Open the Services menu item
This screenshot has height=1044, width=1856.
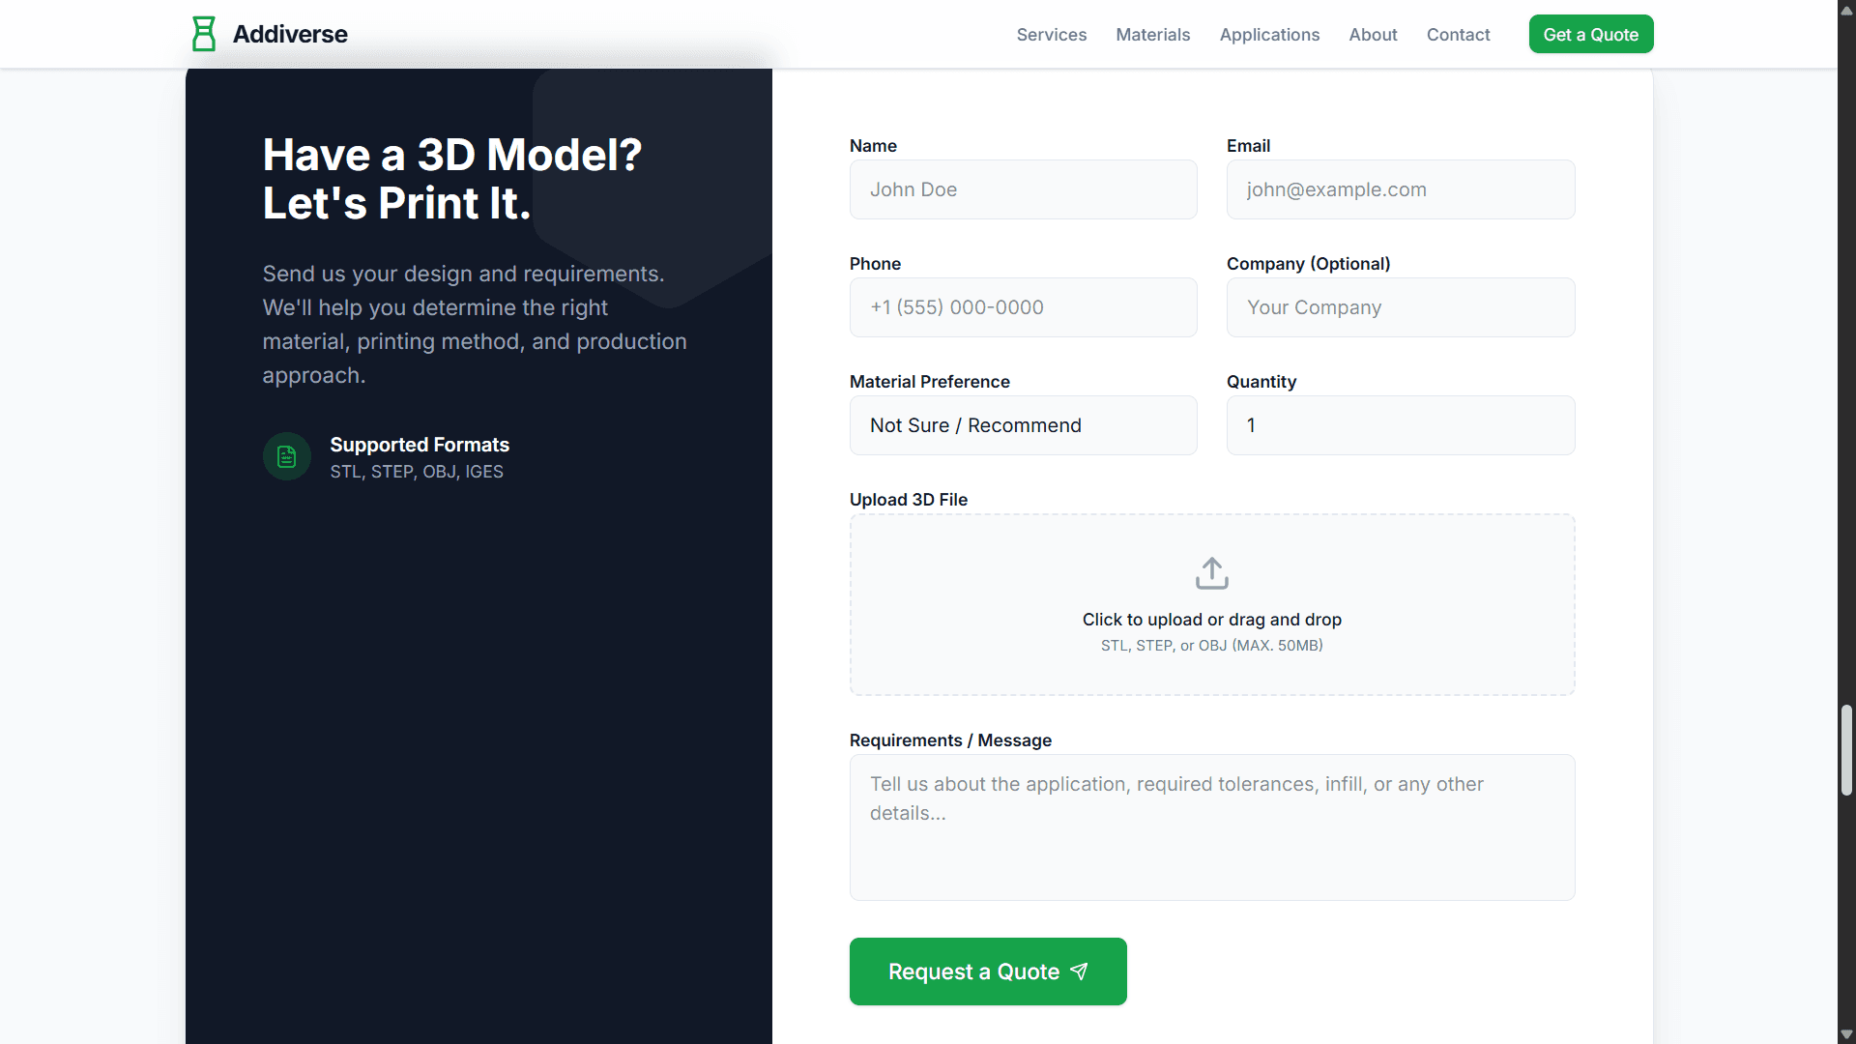click(1052, 35)
